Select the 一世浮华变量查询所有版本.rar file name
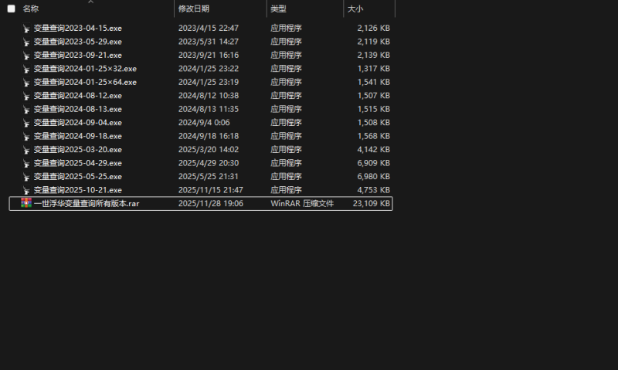The width and height of the screenshot is (618, 370). tap(87, 204)
